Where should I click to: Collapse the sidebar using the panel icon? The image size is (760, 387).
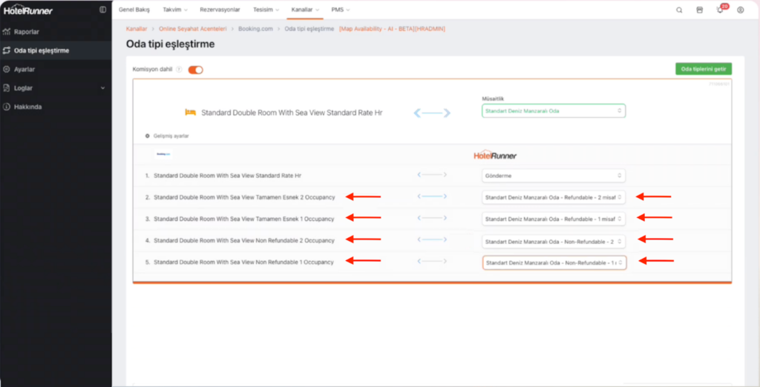pyautogui.click(x=102, y=10)
